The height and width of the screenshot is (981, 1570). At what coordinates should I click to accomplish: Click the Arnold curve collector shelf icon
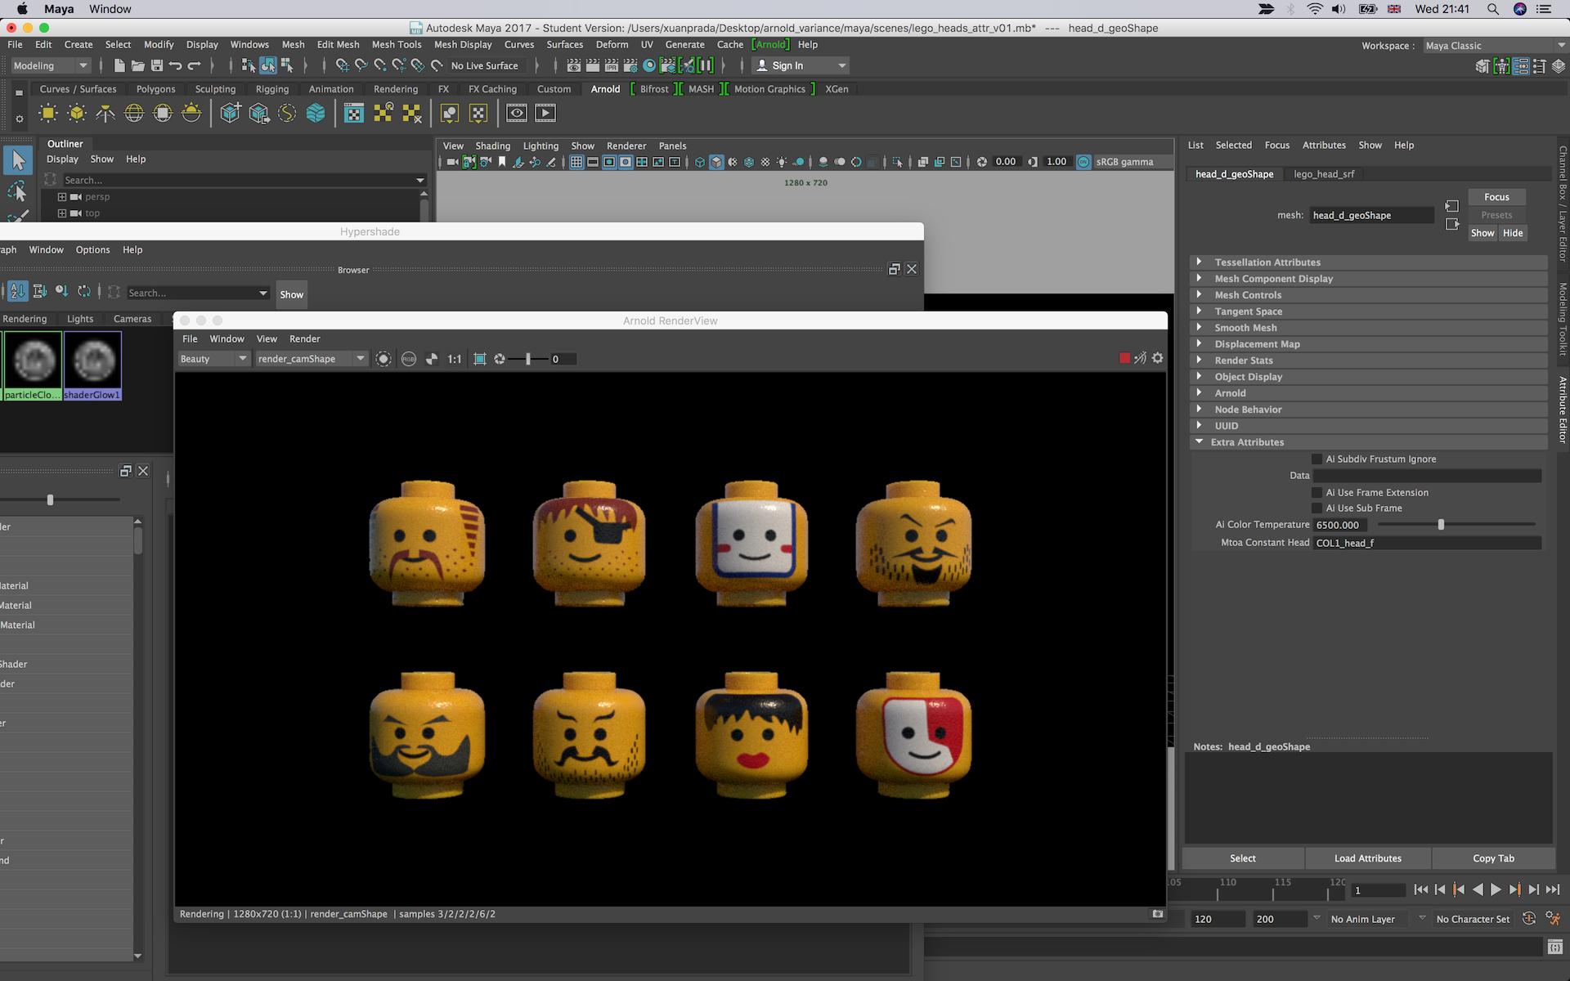287,114
